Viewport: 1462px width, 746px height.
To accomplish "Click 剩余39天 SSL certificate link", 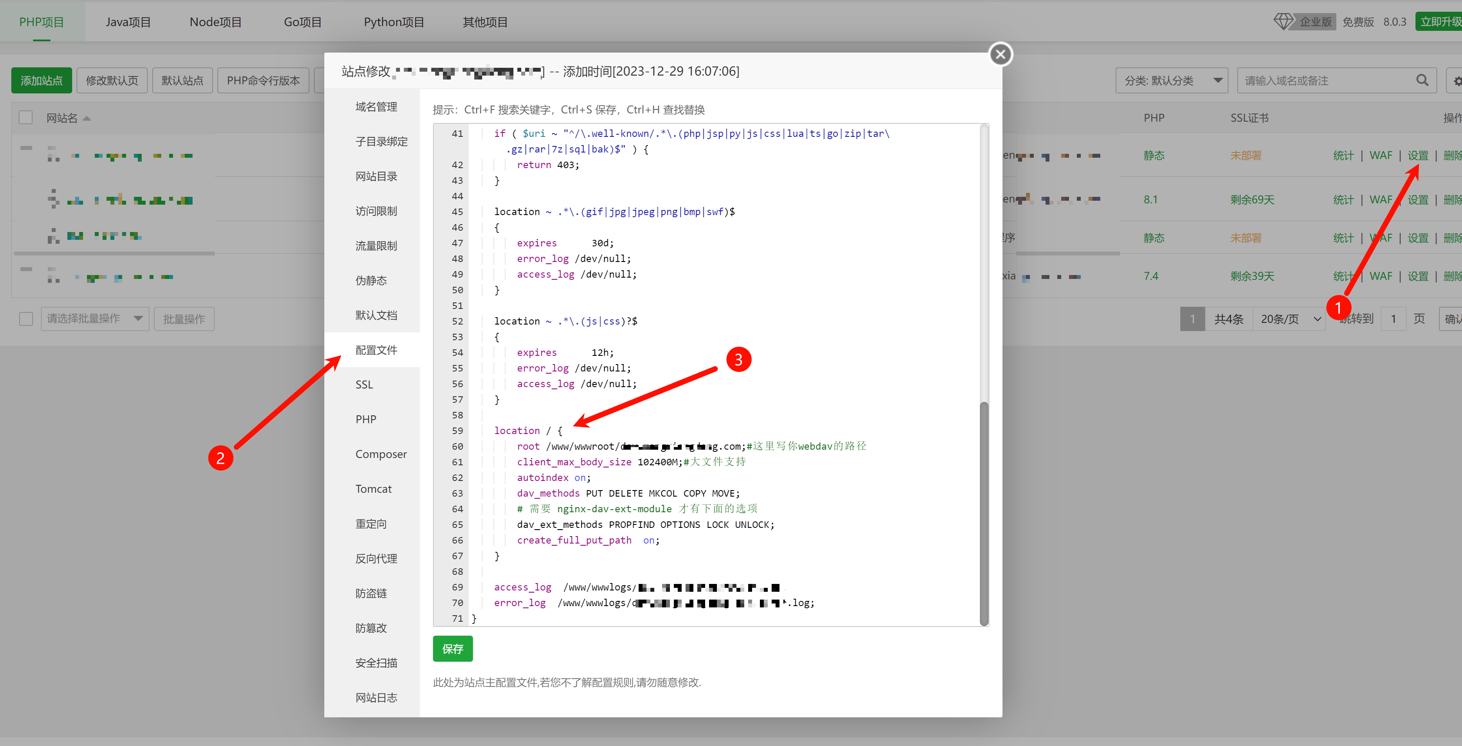I will 1252,276.
